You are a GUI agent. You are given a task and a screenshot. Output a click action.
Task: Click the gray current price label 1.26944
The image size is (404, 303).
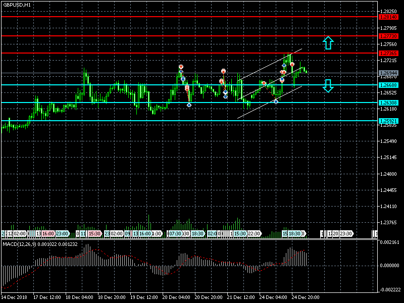pos(388,73)
